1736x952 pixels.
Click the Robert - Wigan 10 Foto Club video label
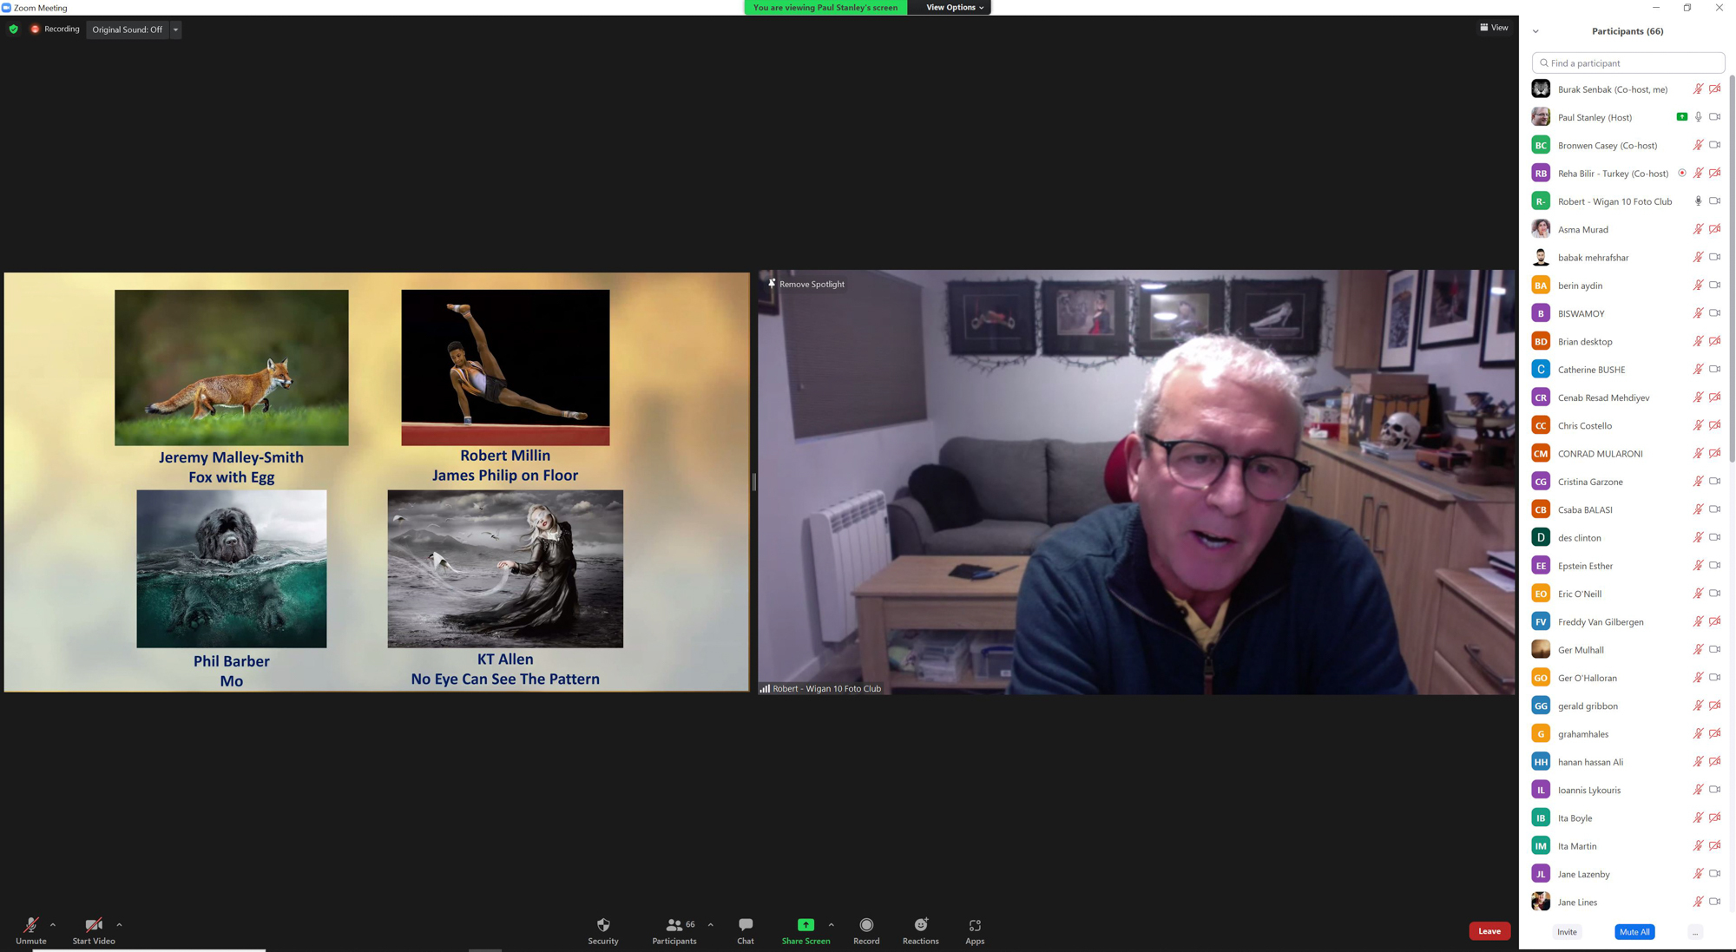(x=826, y=688)
